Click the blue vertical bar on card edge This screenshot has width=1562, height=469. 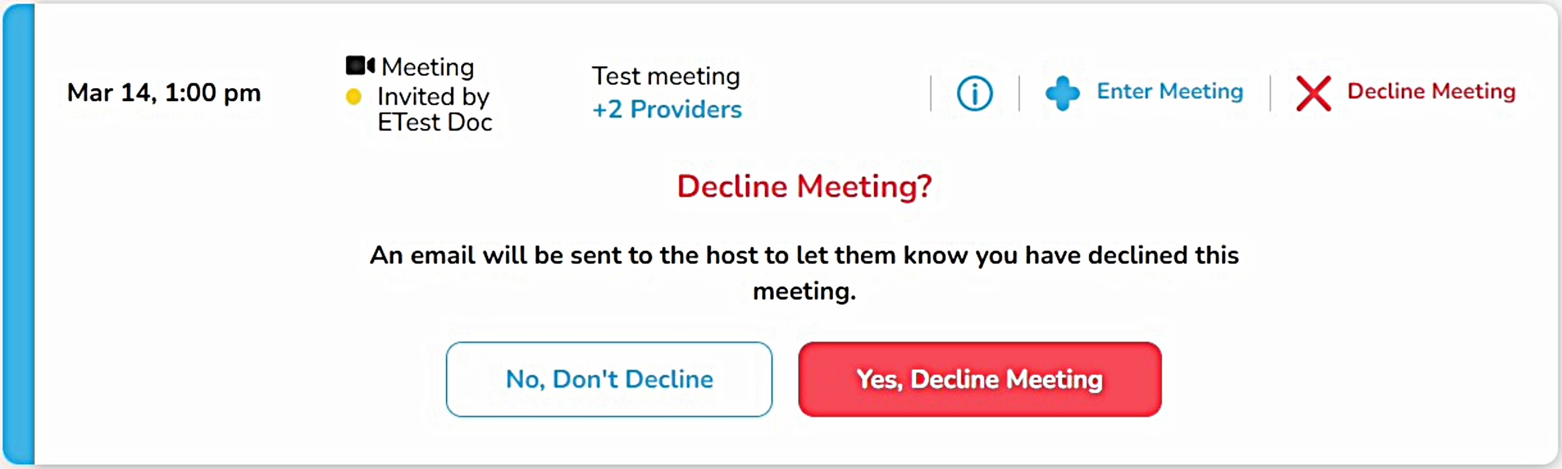tap(19, 234)
